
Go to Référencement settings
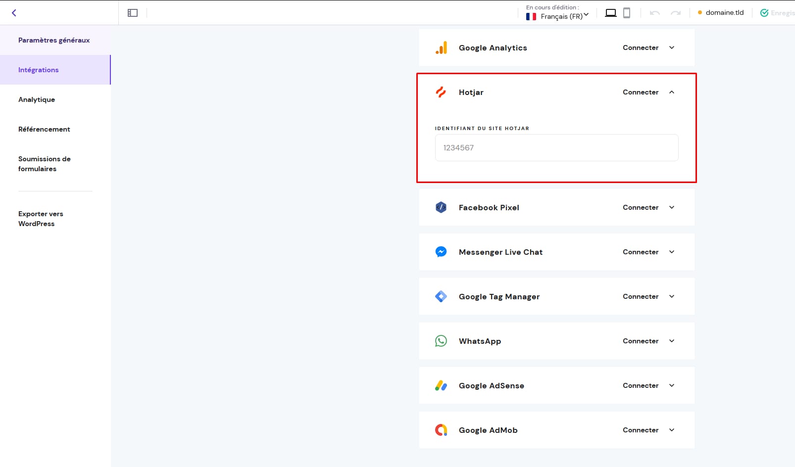(x=44, y=129)
